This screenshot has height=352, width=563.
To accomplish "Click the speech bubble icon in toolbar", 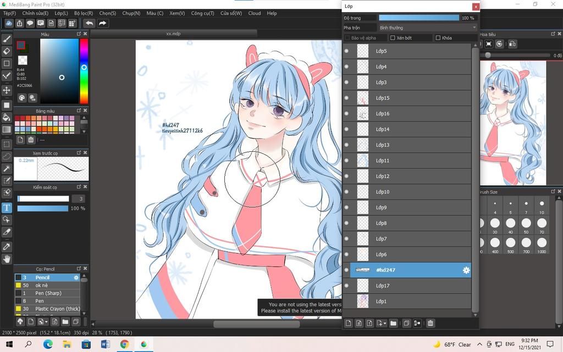I will coord(30,23).
